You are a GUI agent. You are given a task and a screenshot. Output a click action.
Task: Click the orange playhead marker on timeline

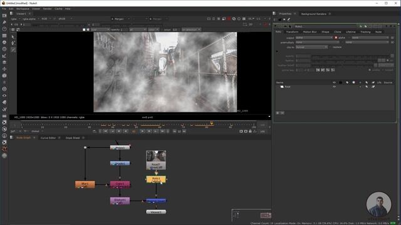[x=212, y=123]
